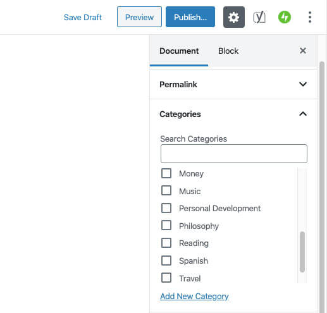Screen dimensions: 327x313
Task: Select the Philosophy category checkbox
Action: coord(166,225)
